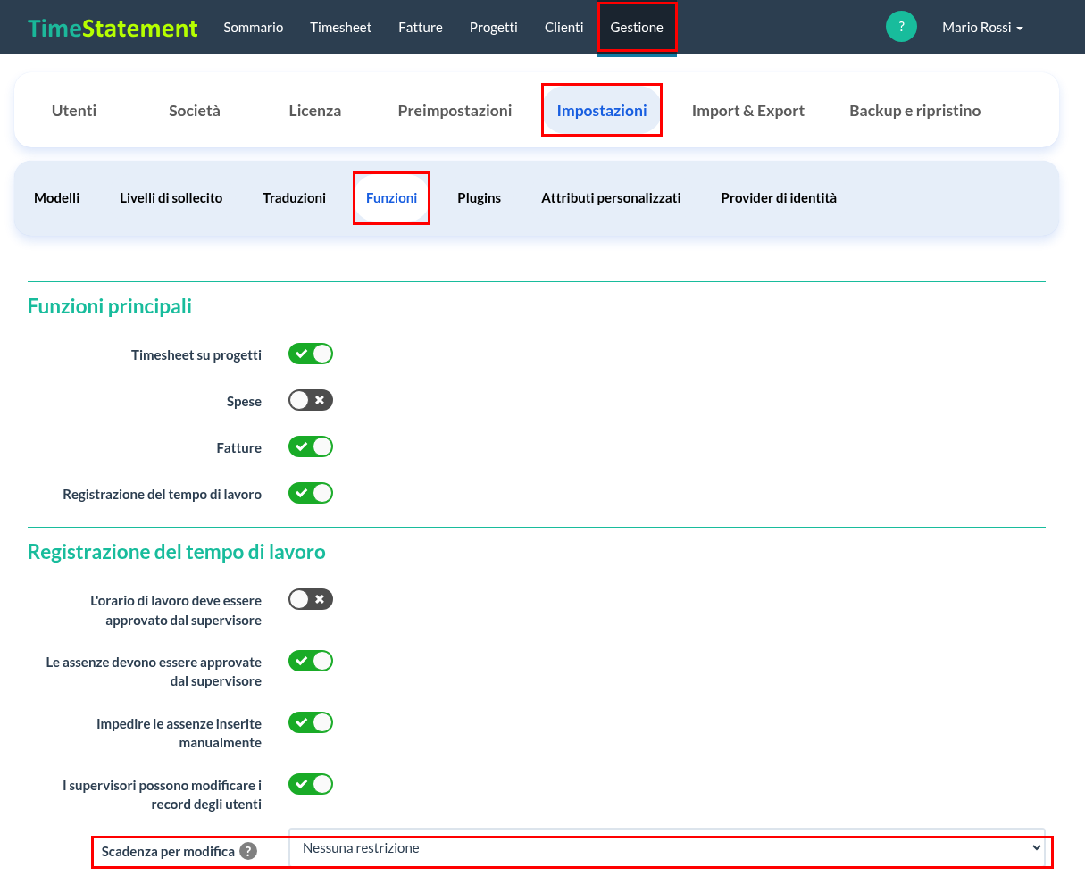
Task: Open the Traduzioni sub-tab
Action: [295, 198]
